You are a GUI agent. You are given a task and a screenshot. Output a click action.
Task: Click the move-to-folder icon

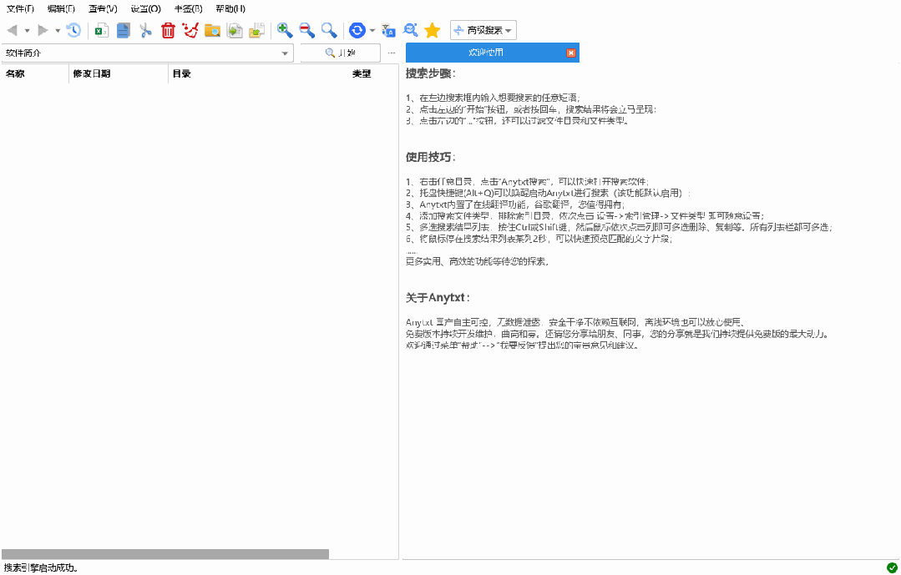point(256,30)
